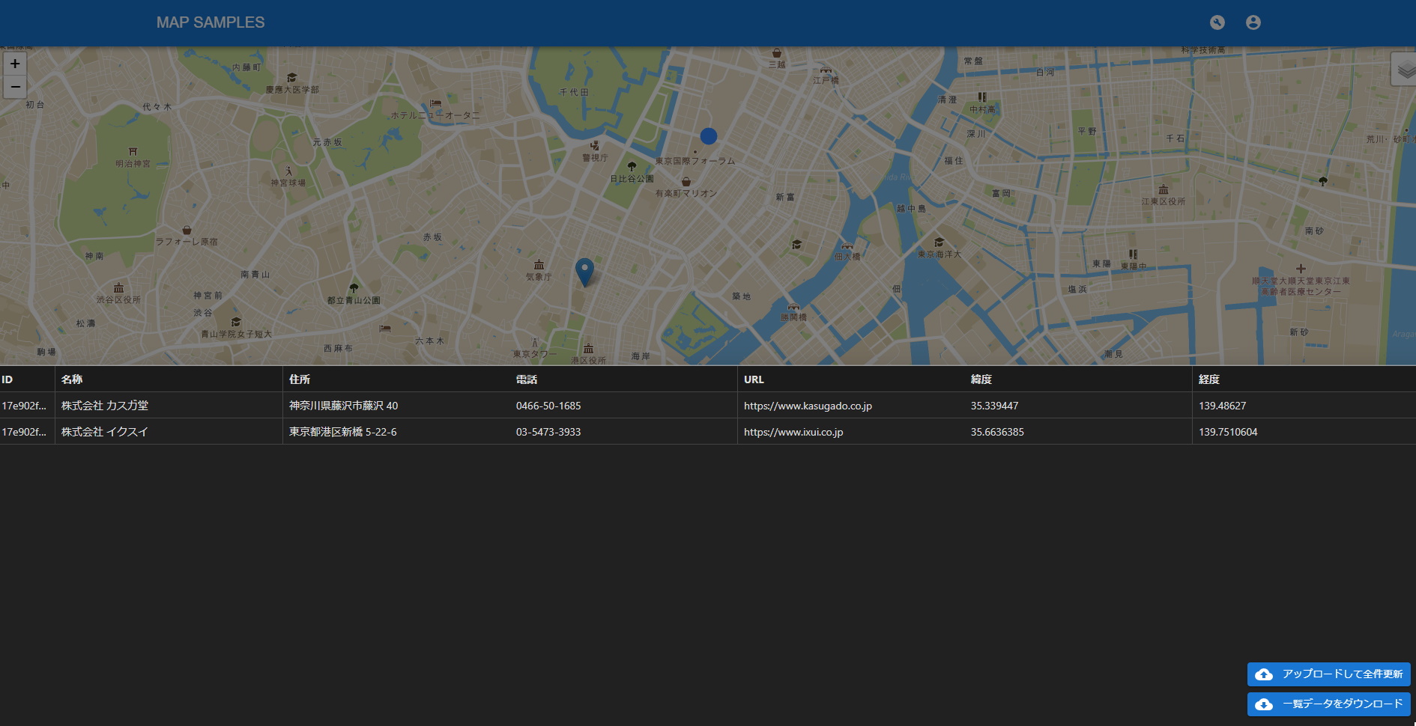Screen dimensions: 1416x726
Task: Sort table by 住所 column header
Action: [300, 379]
